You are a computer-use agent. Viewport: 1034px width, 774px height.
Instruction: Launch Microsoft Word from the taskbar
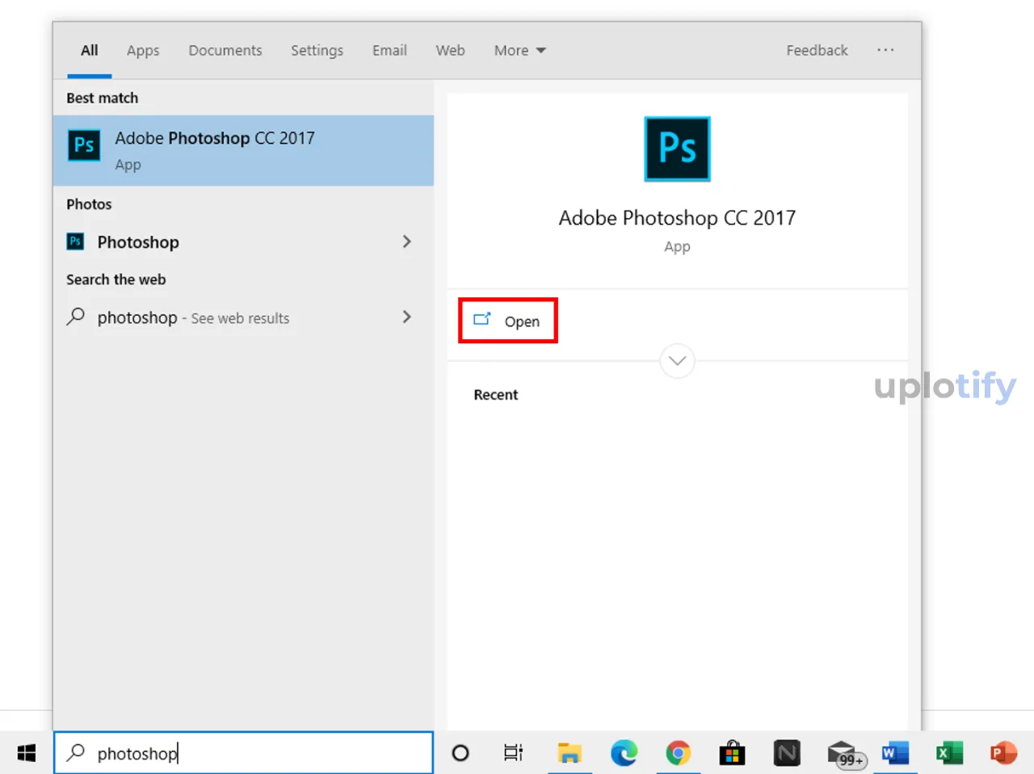point(895,753)
